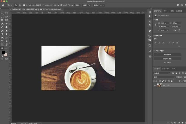Select the Brush tool
186x124 pixels.
pyautogui.click(x=2, y=27)
